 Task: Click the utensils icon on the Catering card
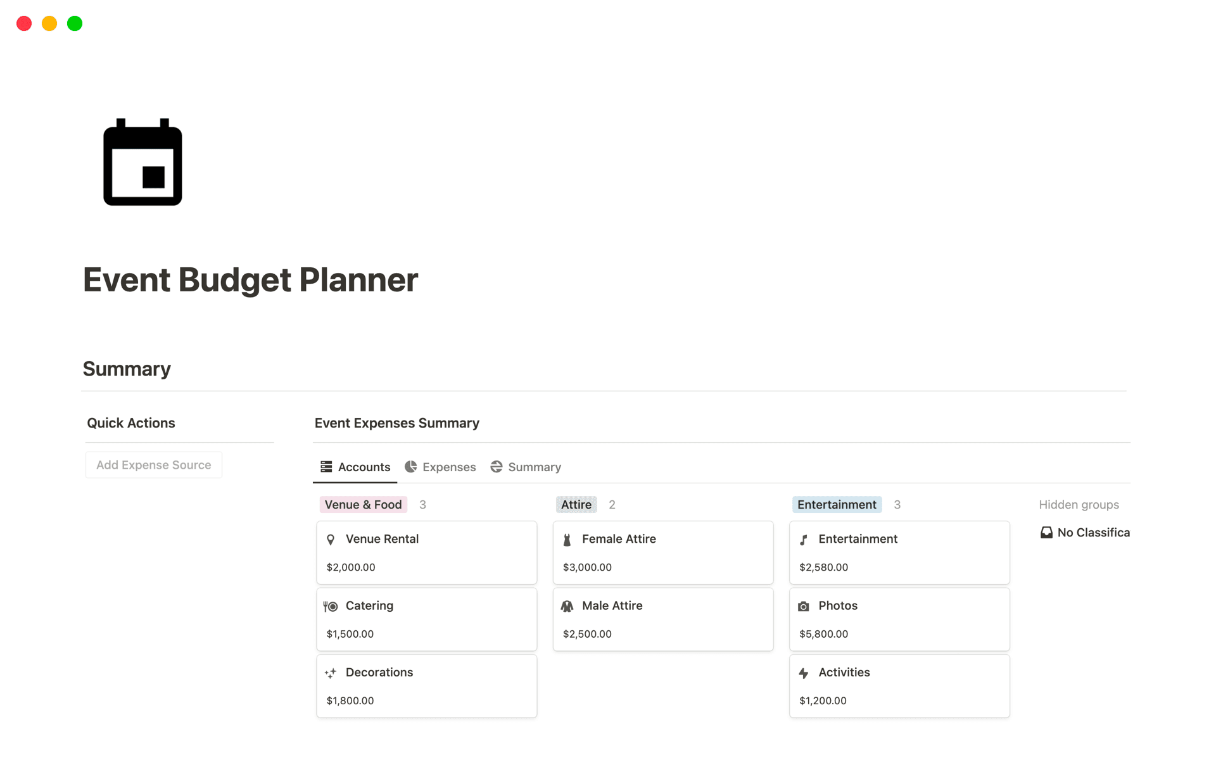tap(330, 605)
